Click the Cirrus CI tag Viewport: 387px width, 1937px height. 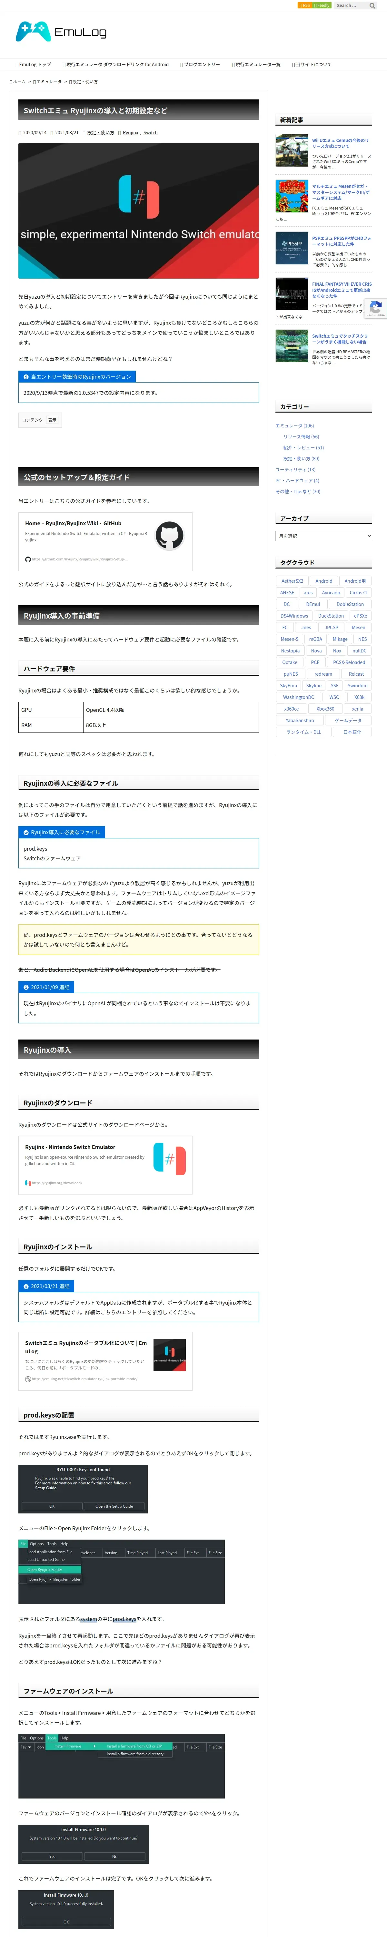358,592
